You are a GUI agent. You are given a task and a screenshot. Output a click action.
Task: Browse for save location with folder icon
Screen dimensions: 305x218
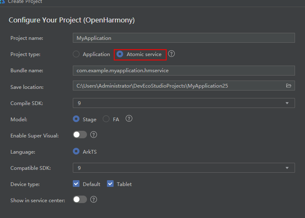click(289, 86)
